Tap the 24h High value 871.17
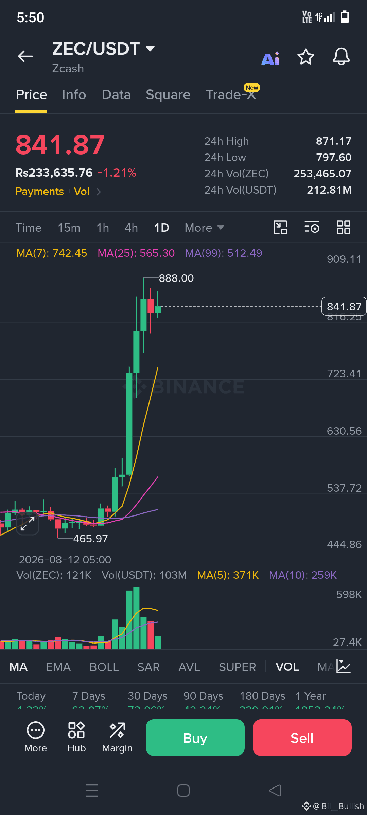The height and width of the screenshot is (815, 367). (x=334, y=141)
